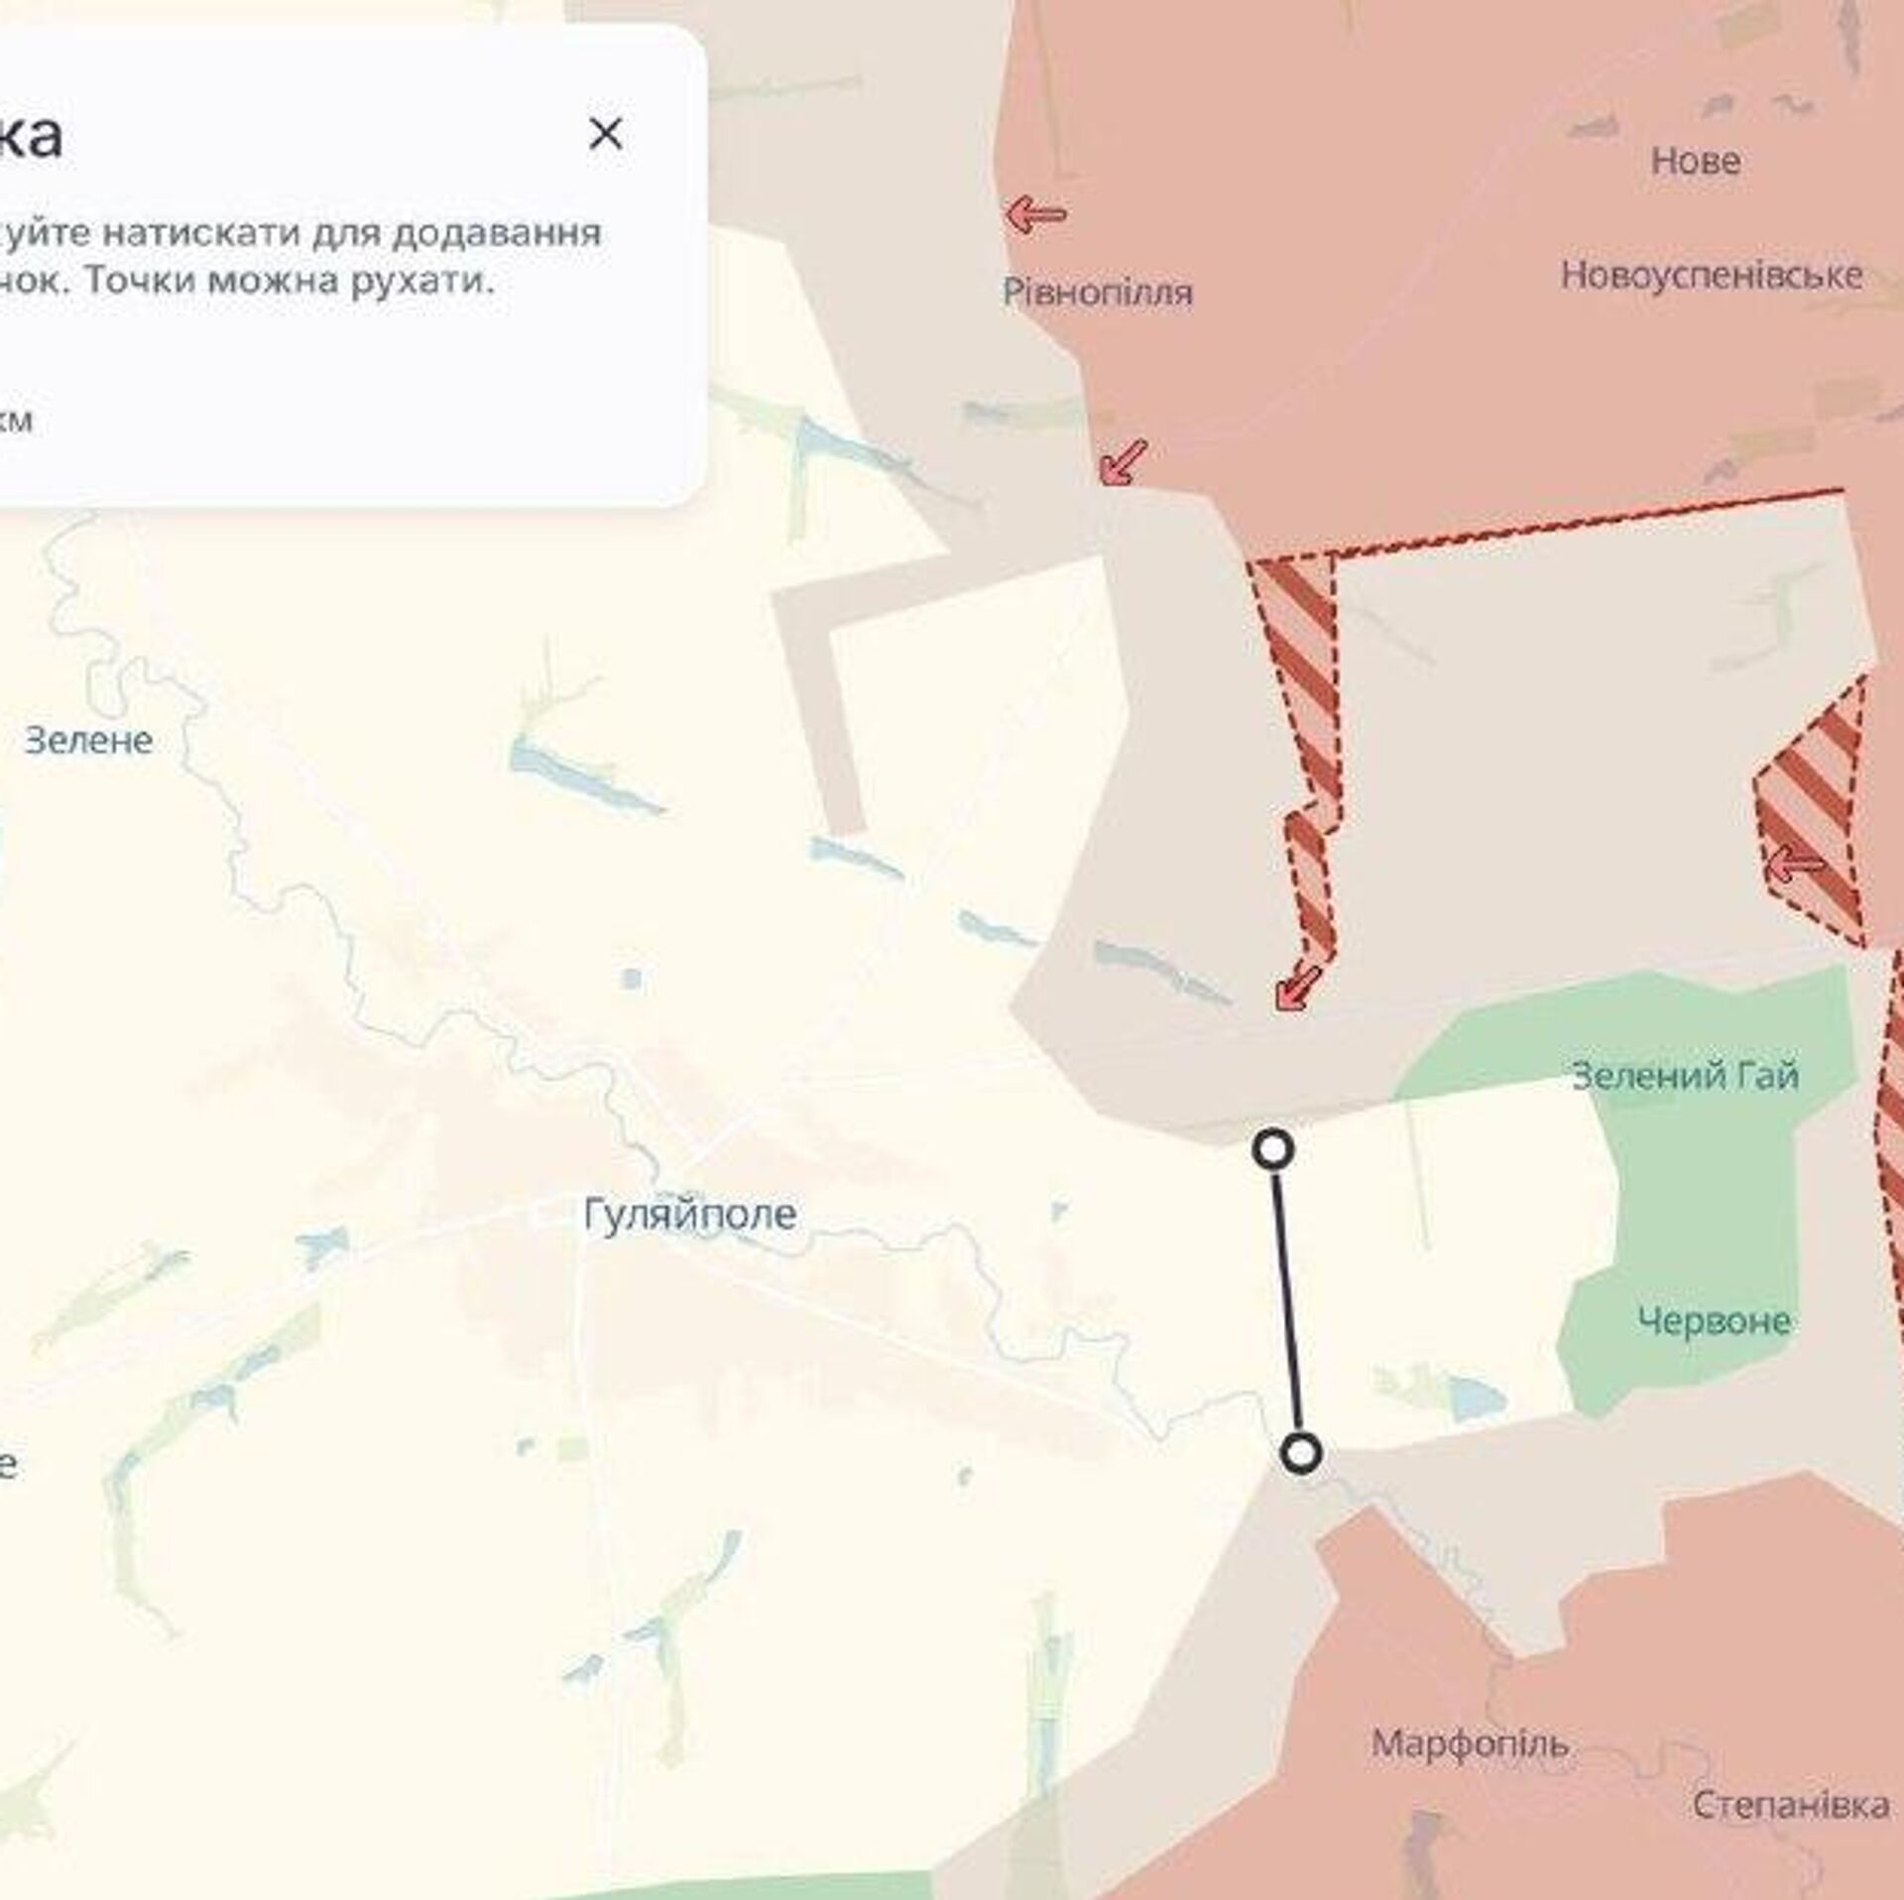Click the Нове settlement label
The image size is (1904, 1900).
coord(1695,161)
